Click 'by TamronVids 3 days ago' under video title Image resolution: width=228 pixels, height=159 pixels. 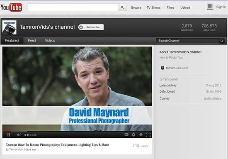point(21,149)
